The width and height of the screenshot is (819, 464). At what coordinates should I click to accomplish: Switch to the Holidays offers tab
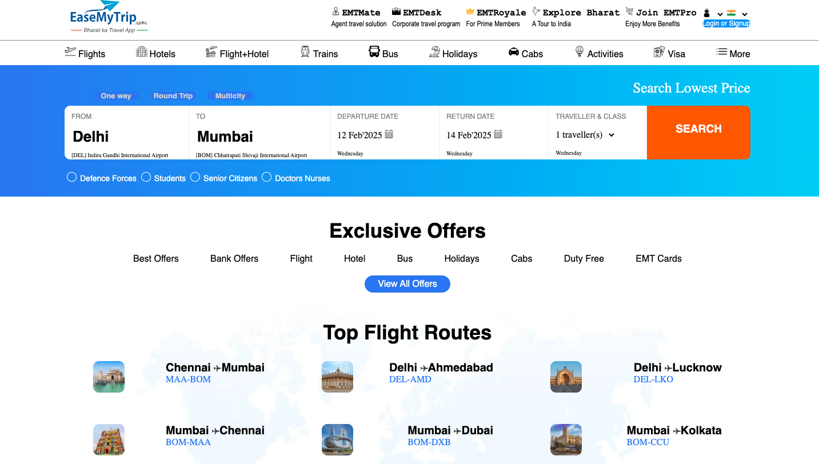pyautogui.click(x=462, y=258)
